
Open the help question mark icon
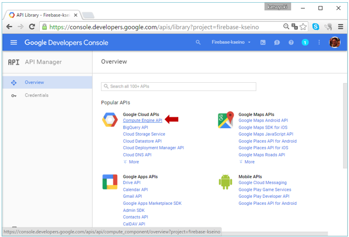tap(291, 42)
